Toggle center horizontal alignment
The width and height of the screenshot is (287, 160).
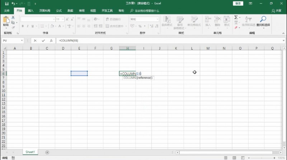click(x=84, y=26)
